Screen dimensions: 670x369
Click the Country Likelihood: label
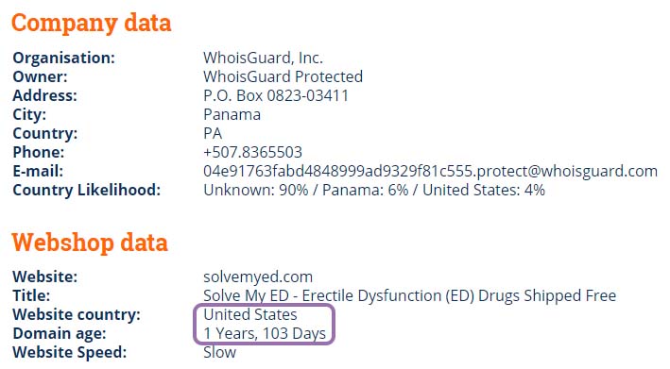click(87, 190)
